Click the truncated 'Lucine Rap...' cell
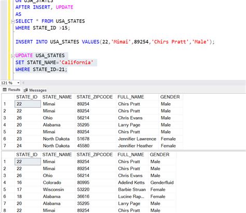This screenshot has height=213, width=246. (x=131, y=196)
